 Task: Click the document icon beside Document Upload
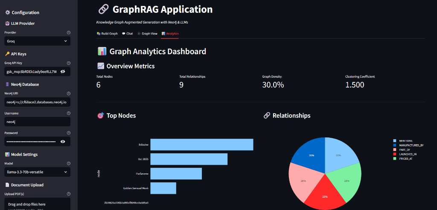pos(7,185)
